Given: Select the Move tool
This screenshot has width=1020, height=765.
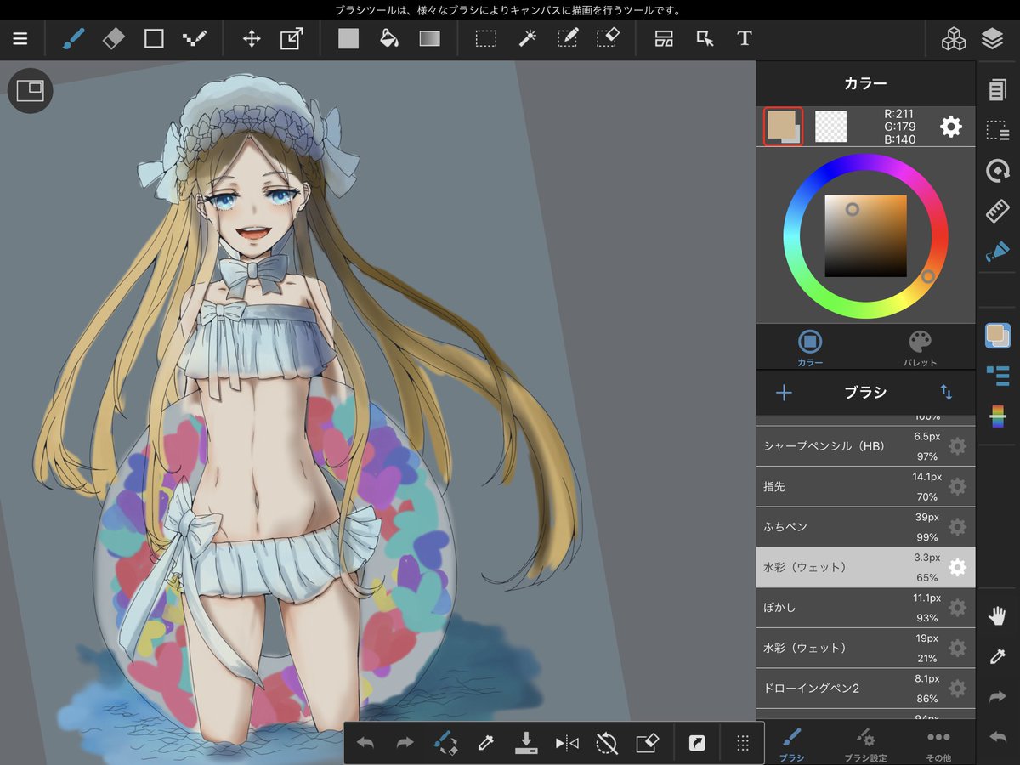Looking at the screenshot, I should [x=252, y=39].
